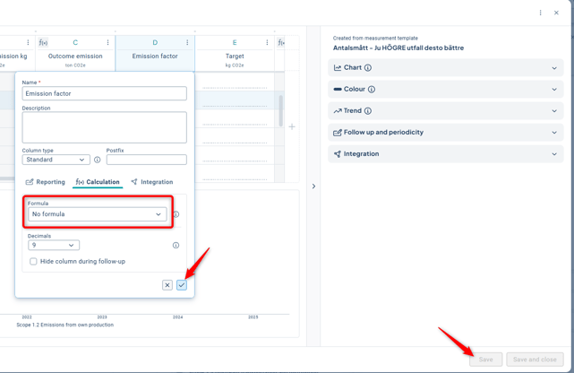Click the info icon next to Column type
Image resolution: width=574 pixels, height=373 pixels.
point(98,160)
